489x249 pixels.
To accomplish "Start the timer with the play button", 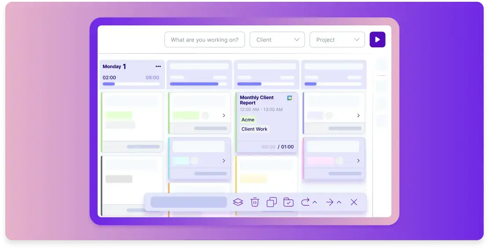I will point(377,39).
